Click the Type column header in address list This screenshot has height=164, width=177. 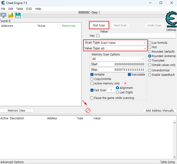tap(84, 118)
